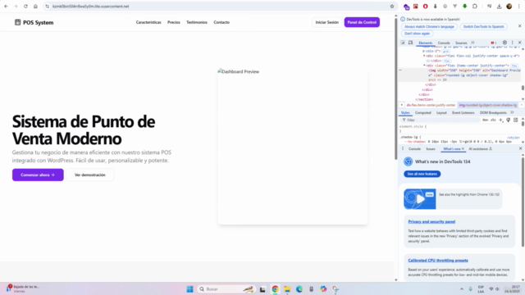Switch to the Computed styles tab
The width and height of the screenshot is (525, 295).
423,113
